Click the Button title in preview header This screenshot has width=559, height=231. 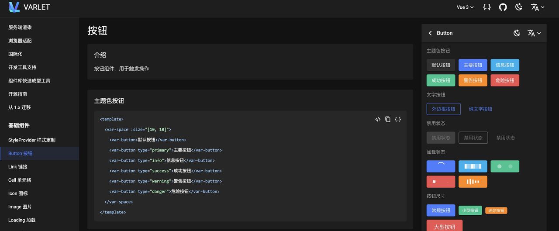pos(445,33)
